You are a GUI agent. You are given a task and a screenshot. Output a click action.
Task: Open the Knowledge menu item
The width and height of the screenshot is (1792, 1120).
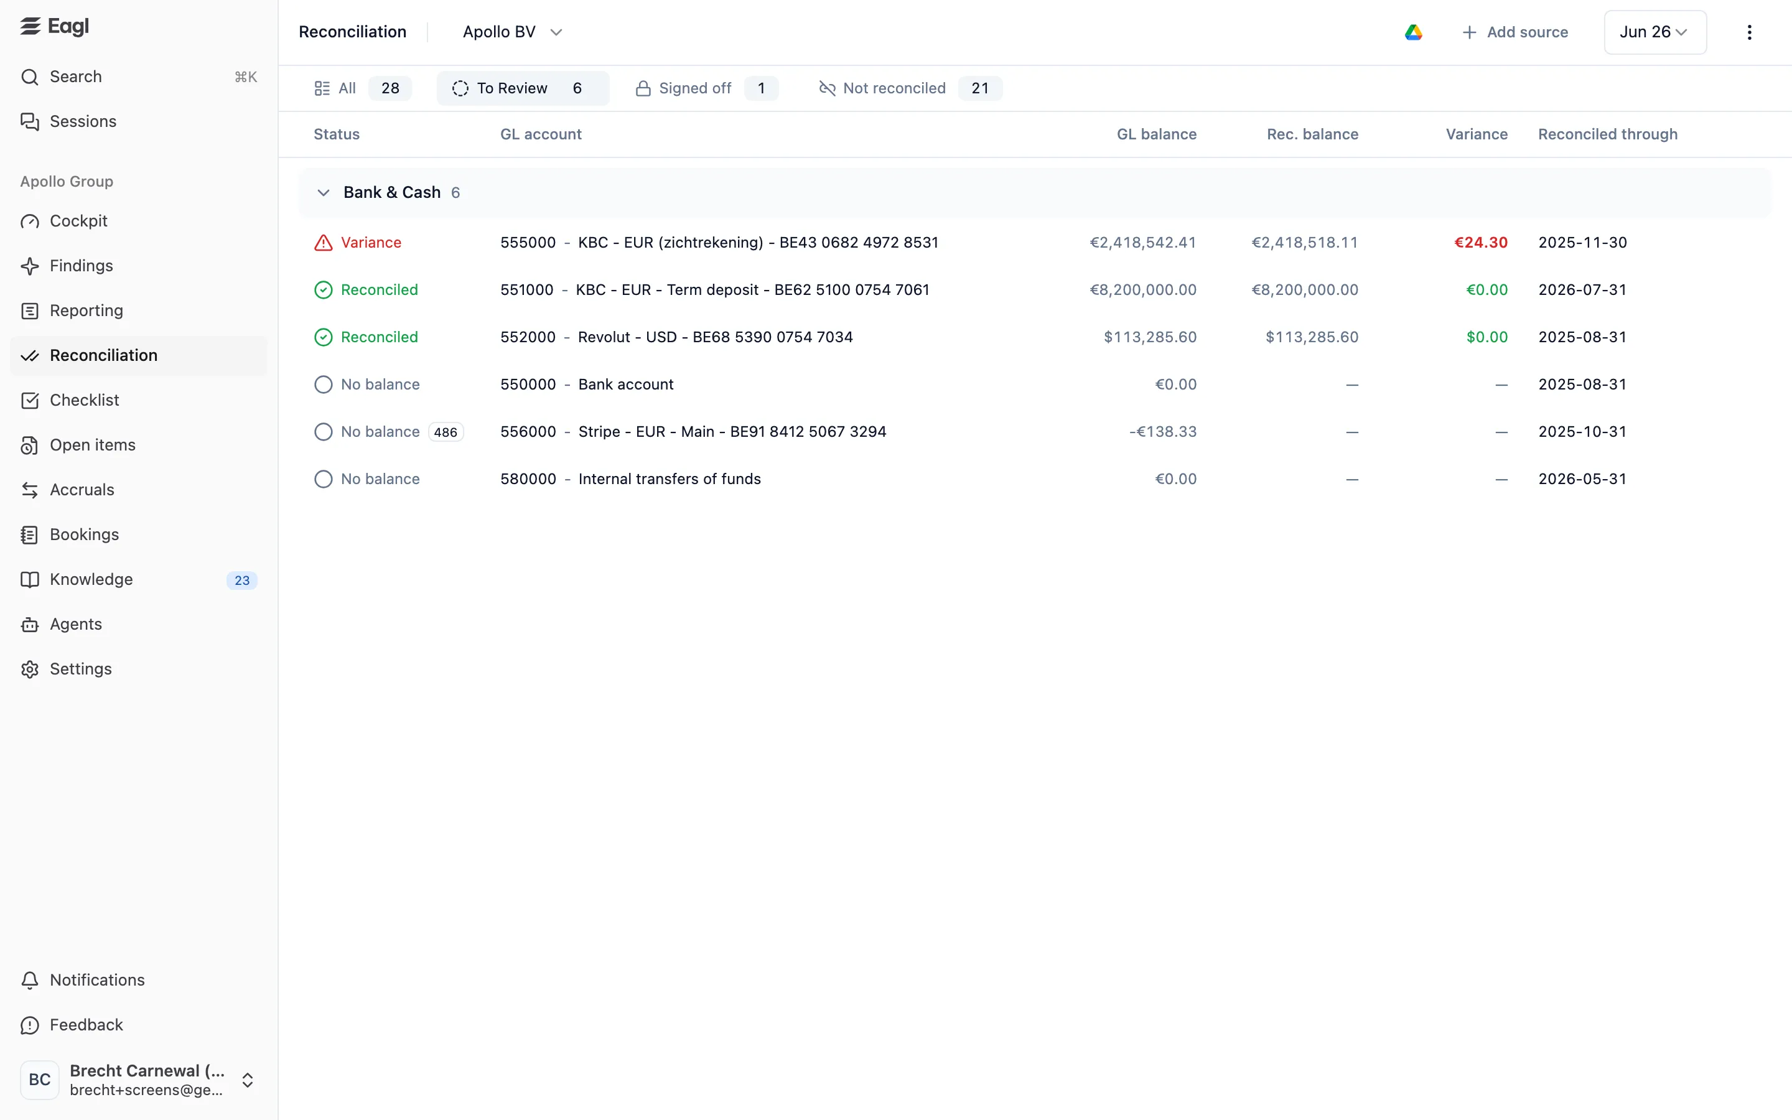(139, 580)
